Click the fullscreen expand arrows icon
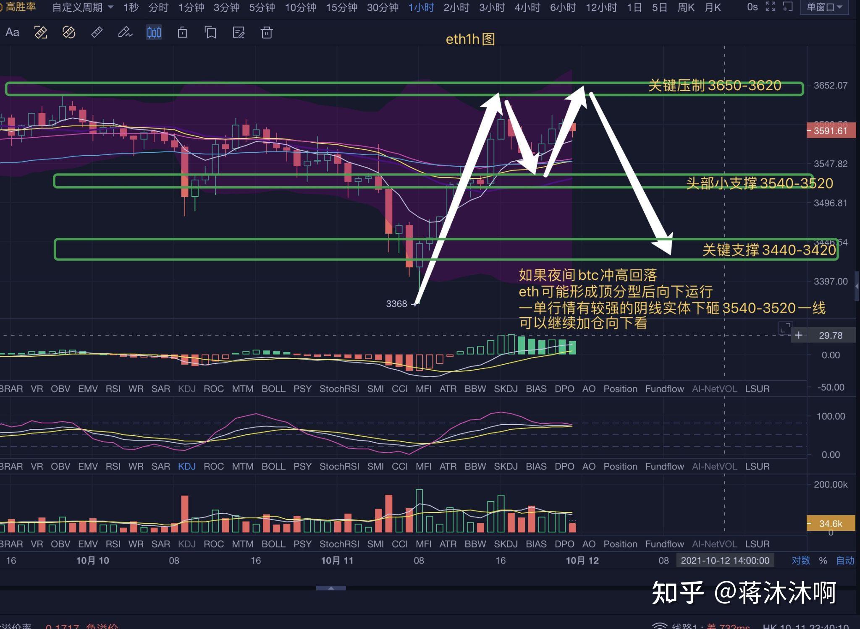The height and width of the screenshot is (629, 860). pyautogui.click(x=771, y=7)
